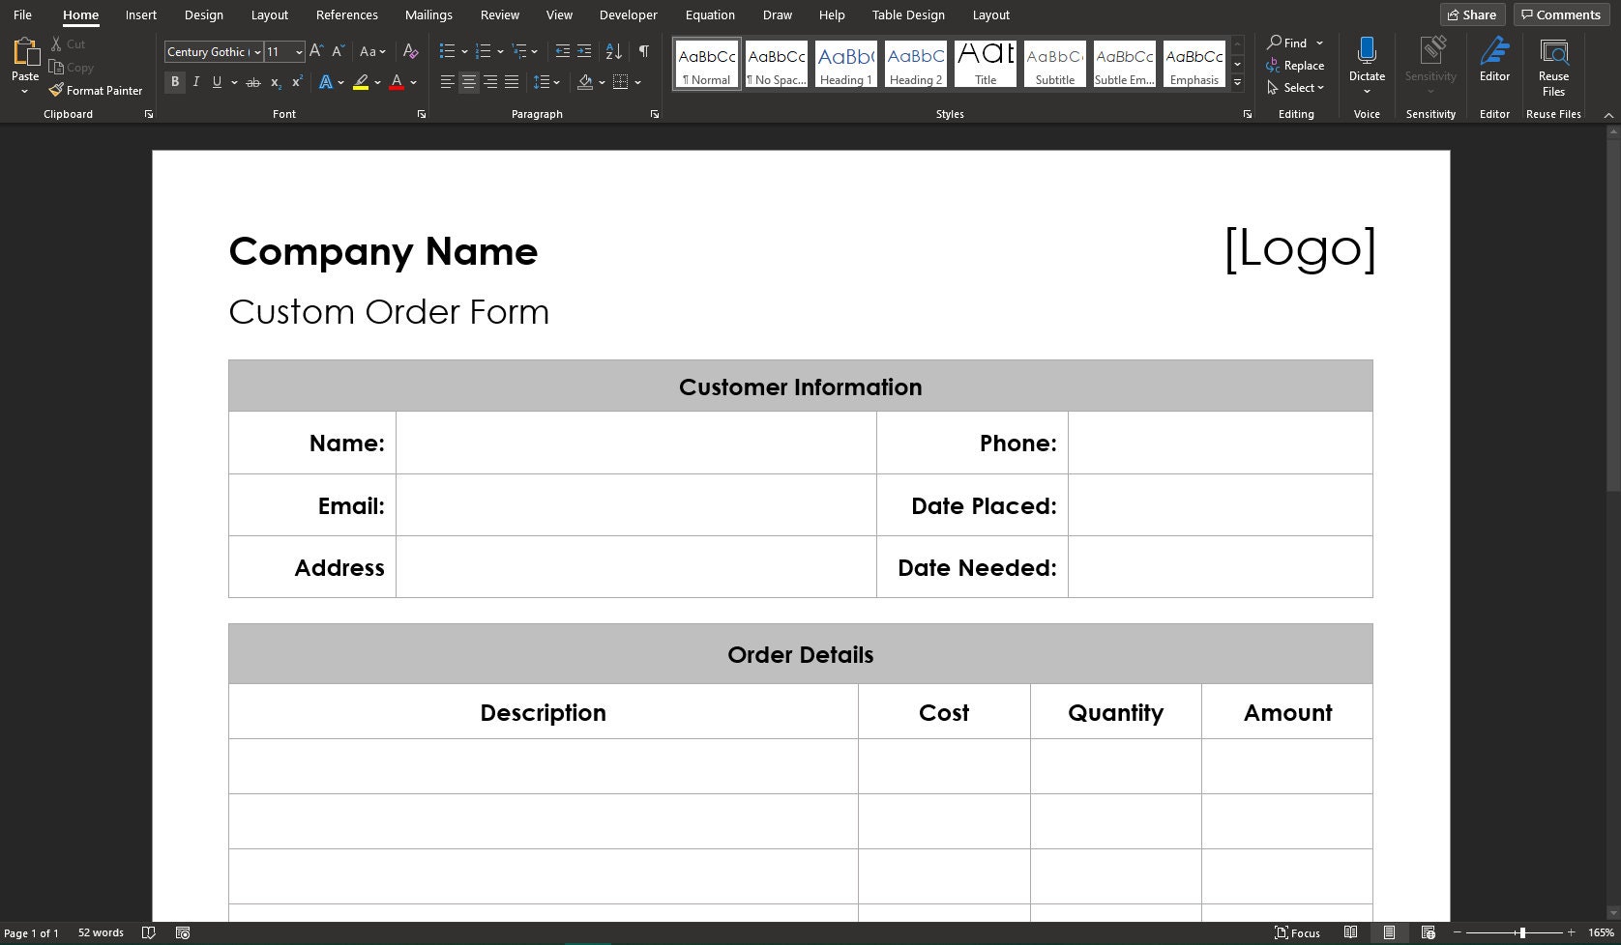Click the Focus mode status icon
This screenshot has height=945, width=1621.
coord(1298,932)
